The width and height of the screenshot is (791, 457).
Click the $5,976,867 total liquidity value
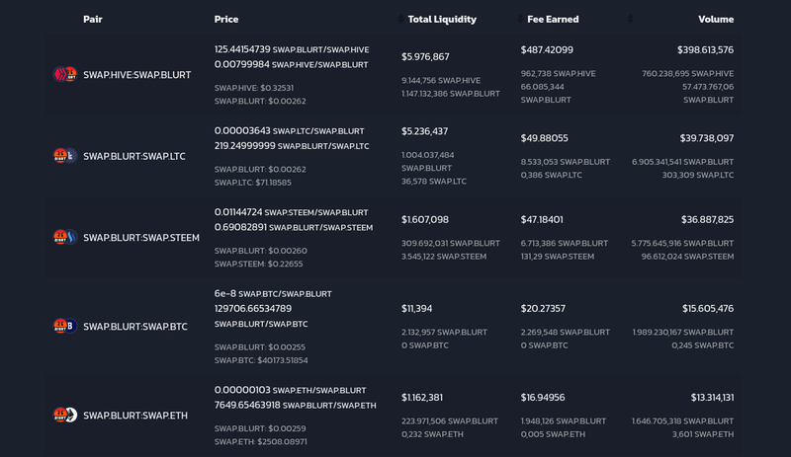tap(425, 56)
